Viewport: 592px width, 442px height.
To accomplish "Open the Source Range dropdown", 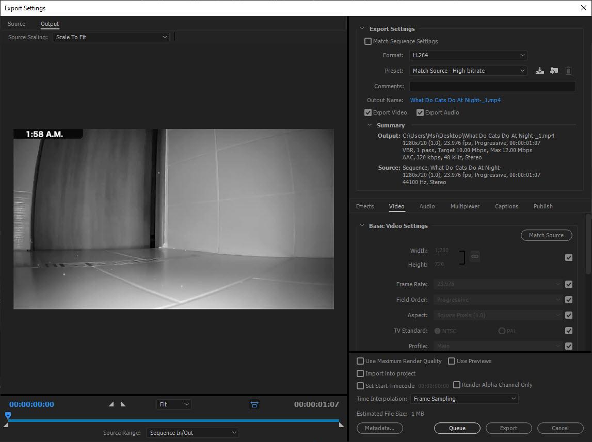I will tap(193, 433).
